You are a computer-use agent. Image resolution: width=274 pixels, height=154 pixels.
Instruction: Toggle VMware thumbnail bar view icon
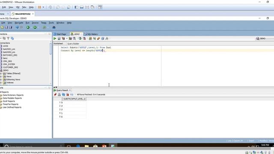point(82,7)
